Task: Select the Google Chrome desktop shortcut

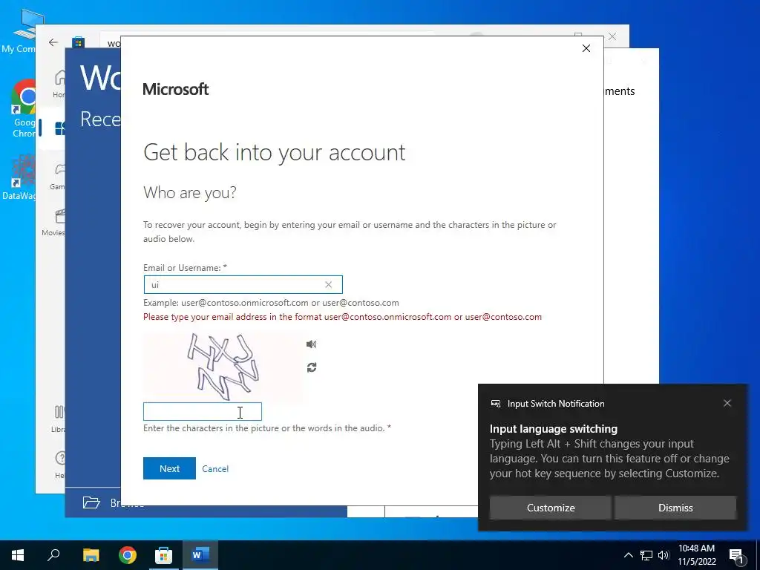Action: [x=23, y=108]
